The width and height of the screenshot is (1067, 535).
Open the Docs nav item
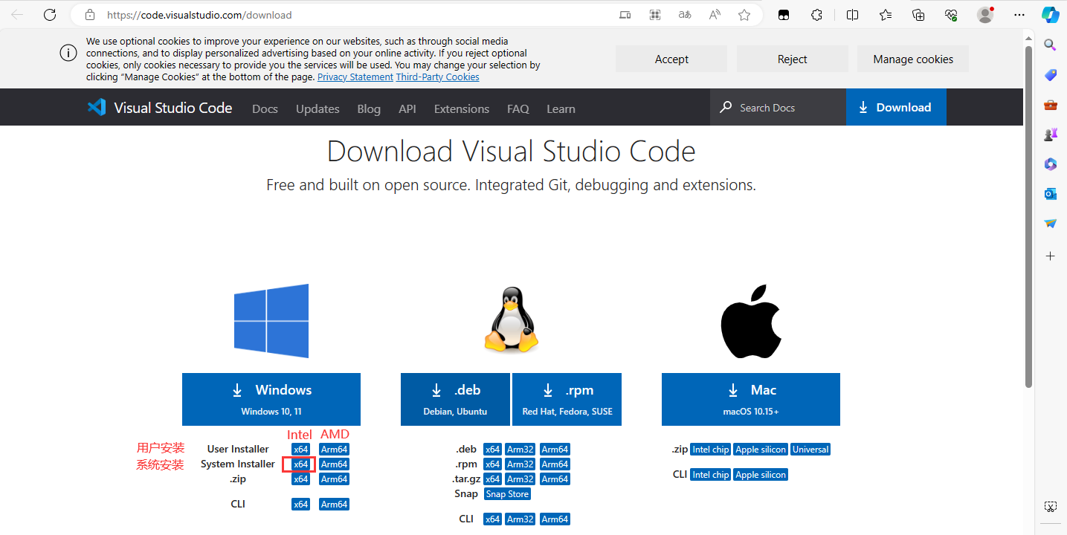pos(265,108)
